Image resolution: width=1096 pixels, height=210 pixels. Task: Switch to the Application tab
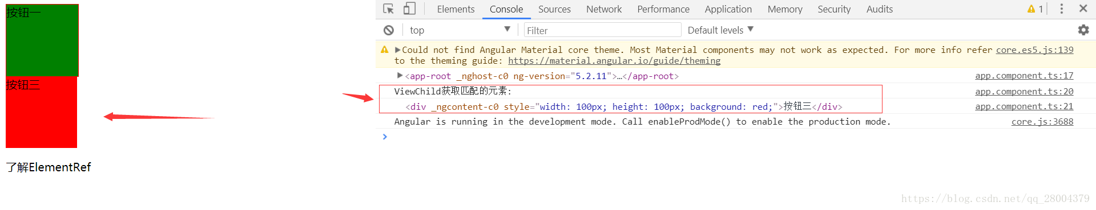point(728,9)
